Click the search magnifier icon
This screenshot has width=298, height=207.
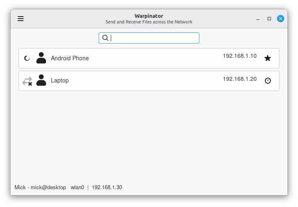tap(105, 38)
